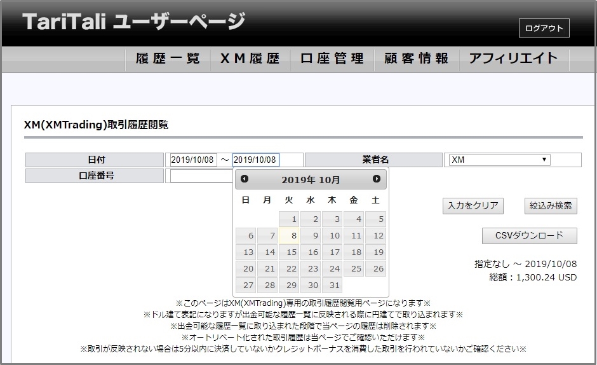The height and width of the screenshot is (365, 597).
Task: Click the 入力をクリア button
Action: pyautogui.click(x=473, y=206)
